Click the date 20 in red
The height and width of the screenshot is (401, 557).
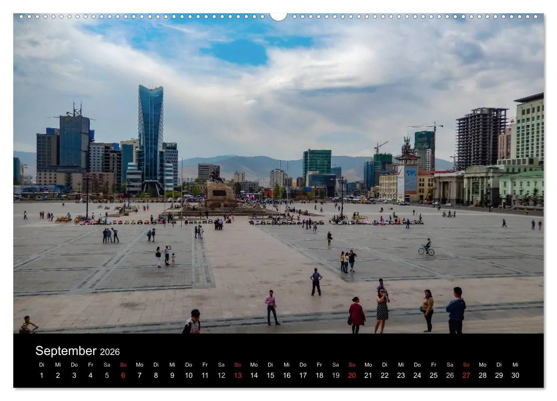352,375
